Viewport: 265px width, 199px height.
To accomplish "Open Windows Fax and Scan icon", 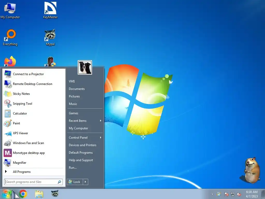I will point(8,143).
